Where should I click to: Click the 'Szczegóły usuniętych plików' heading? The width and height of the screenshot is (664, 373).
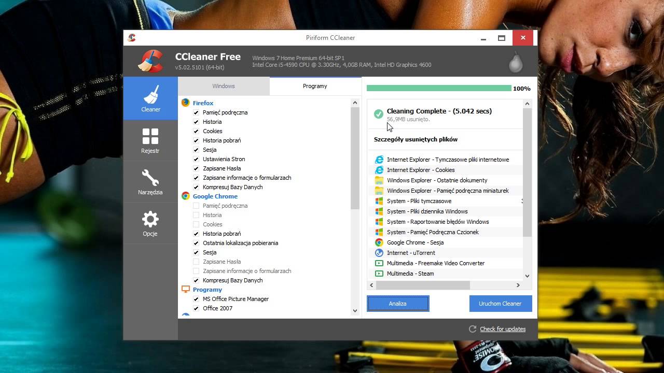(x=416, y=139)
